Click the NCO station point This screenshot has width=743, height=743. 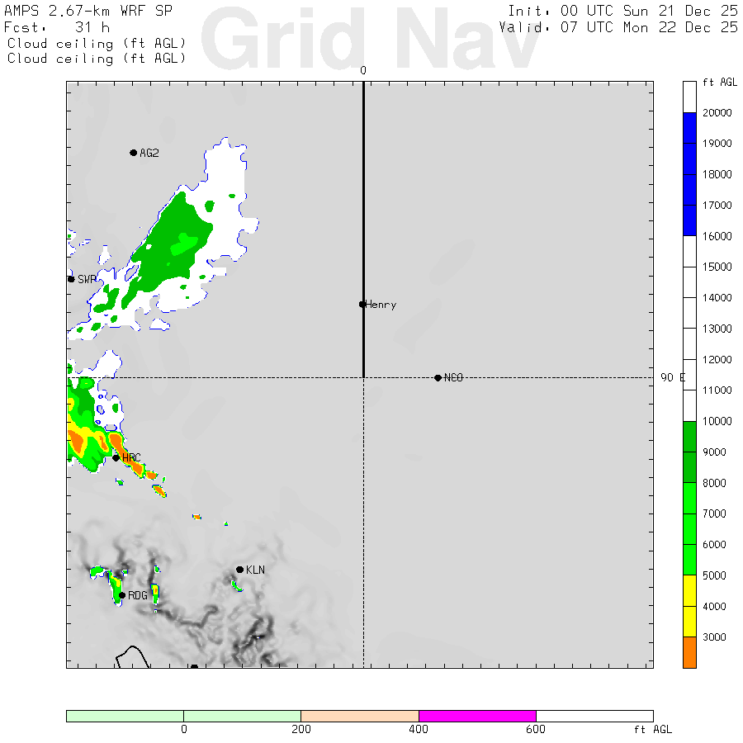coord(438,377)
